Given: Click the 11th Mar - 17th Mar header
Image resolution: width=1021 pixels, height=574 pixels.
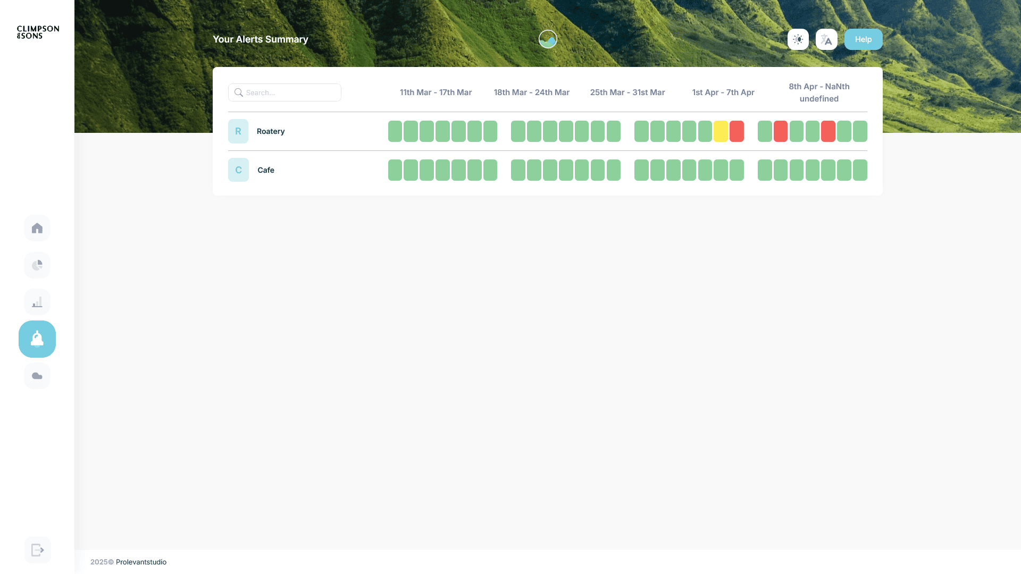Looking at the screenshot, I should coord(436,92).
